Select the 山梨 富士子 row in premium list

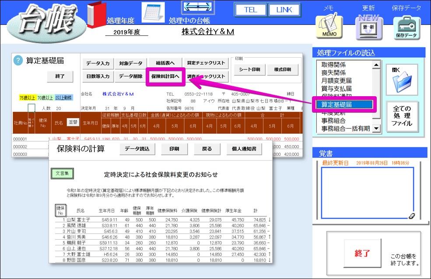163,220
